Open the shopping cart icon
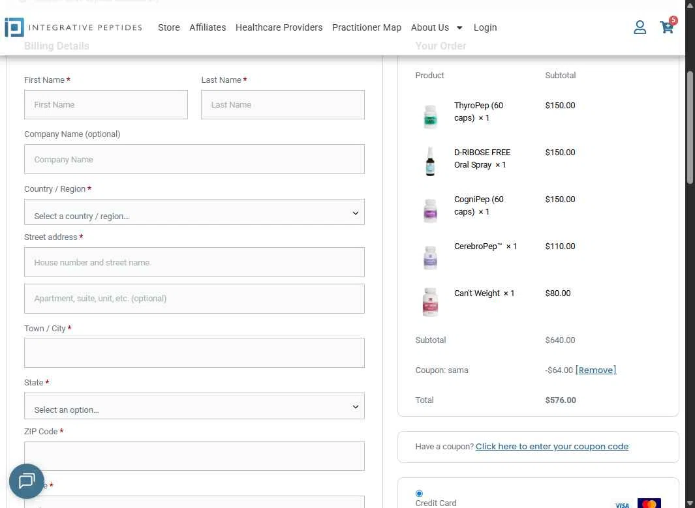The width and height of the screenshot is (695, 508). 667,27
